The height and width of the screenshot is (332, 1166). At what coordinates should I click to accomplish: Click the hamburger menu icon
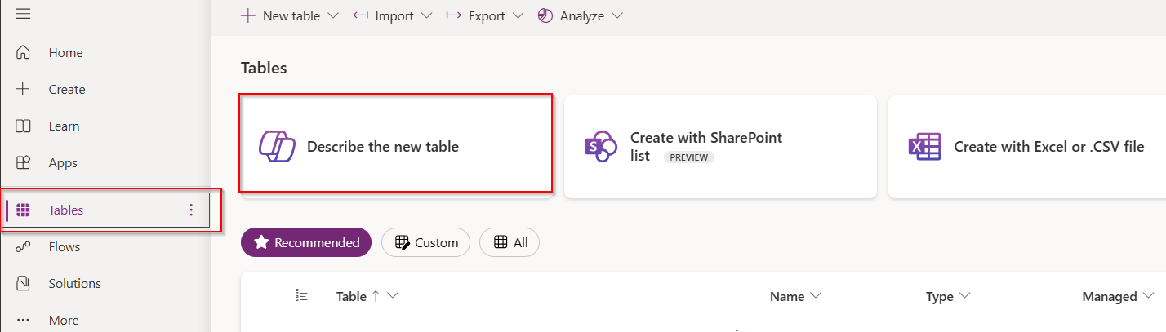(23, 14)
